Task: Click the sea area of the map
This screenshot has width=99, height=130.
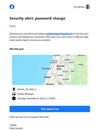Action: pos(29,70)
